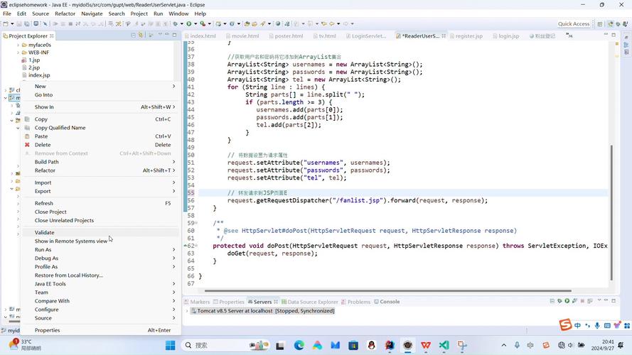Image resolution: width=632 pixels, height=355 pixels.
Task: Click the Publish to server icon in Servers view
Action: 590,301
